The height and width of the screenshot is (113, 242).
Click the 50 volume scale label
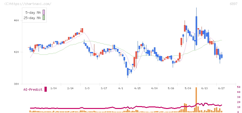coord(239,87)
